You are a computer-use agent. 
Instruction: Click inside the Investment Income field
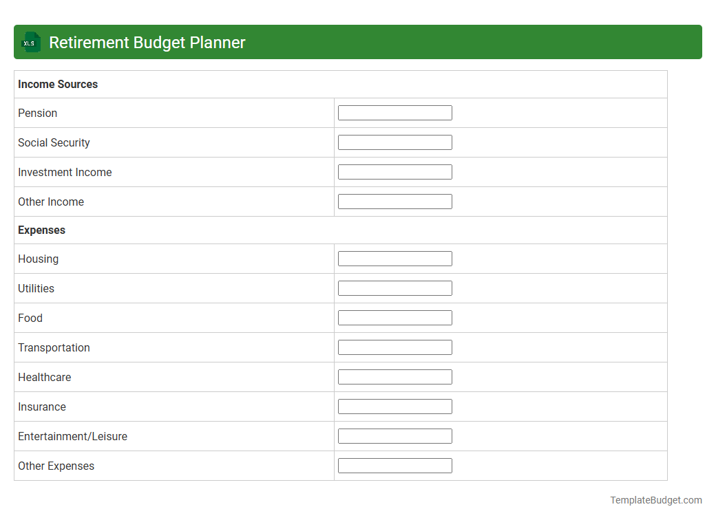point(394,171)
